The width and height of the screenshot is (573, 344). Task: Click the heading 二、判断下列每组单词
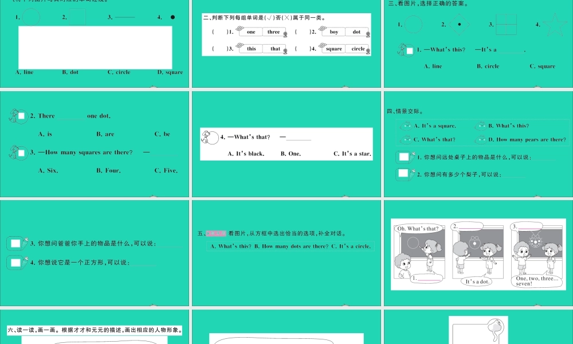click(x=265, y=18)
